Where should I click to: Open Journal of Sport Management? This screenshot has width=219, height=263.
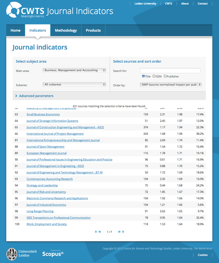tap(46, 147)
